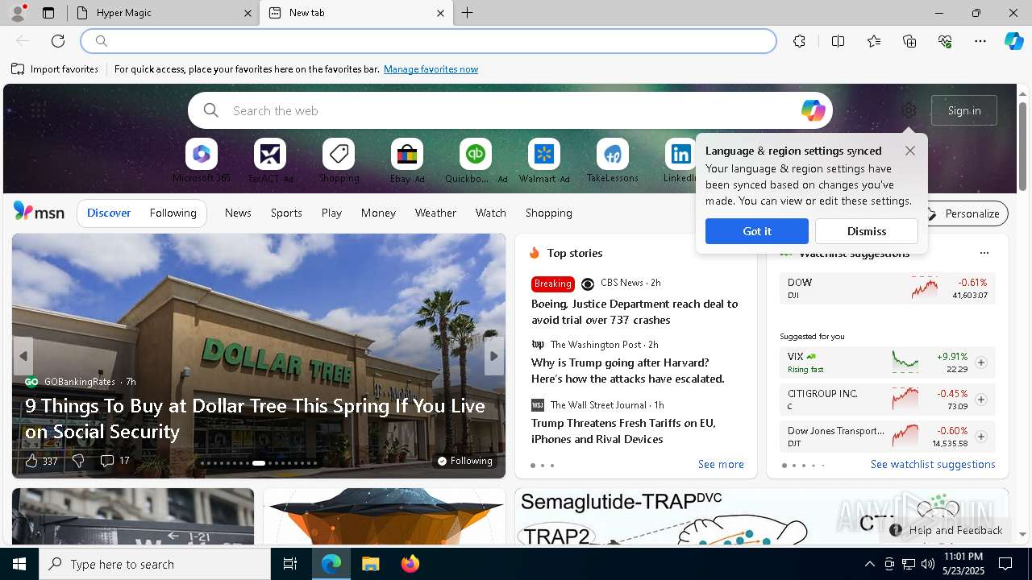Open the Weather menu item

435,213
